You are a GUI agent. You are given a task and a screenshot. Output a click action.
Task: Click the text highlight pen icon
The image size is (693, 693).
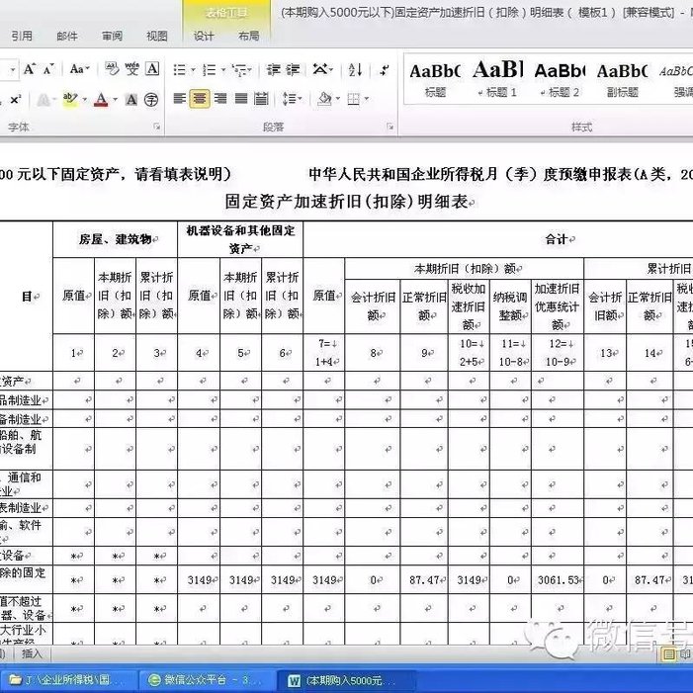(70, 99)
